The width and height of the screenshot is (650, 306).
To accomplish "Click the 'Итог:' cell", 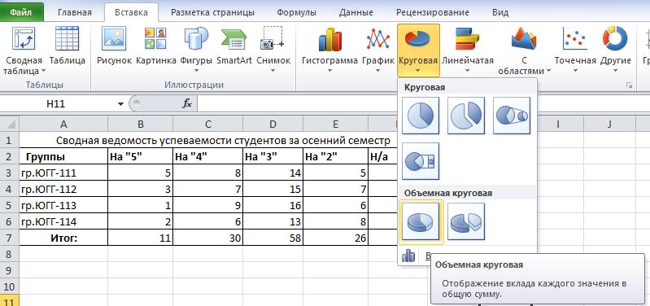I will pos(63,238).
